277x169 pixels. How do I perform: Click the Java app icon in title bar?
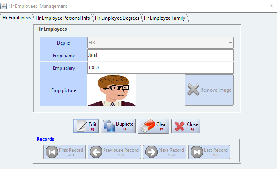[x=4, y=6]
